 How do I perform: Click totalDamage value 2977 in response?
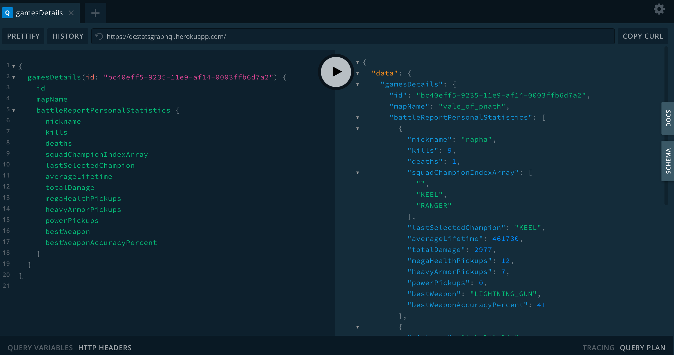click(x=483, y=250)
